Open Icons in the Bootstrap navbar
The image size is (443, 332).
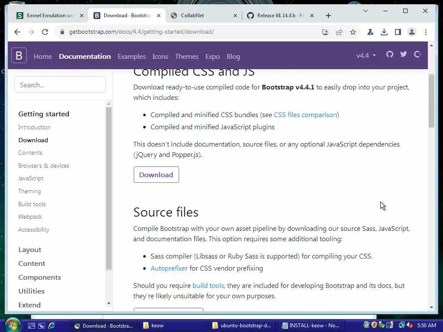tap(160, 57)
